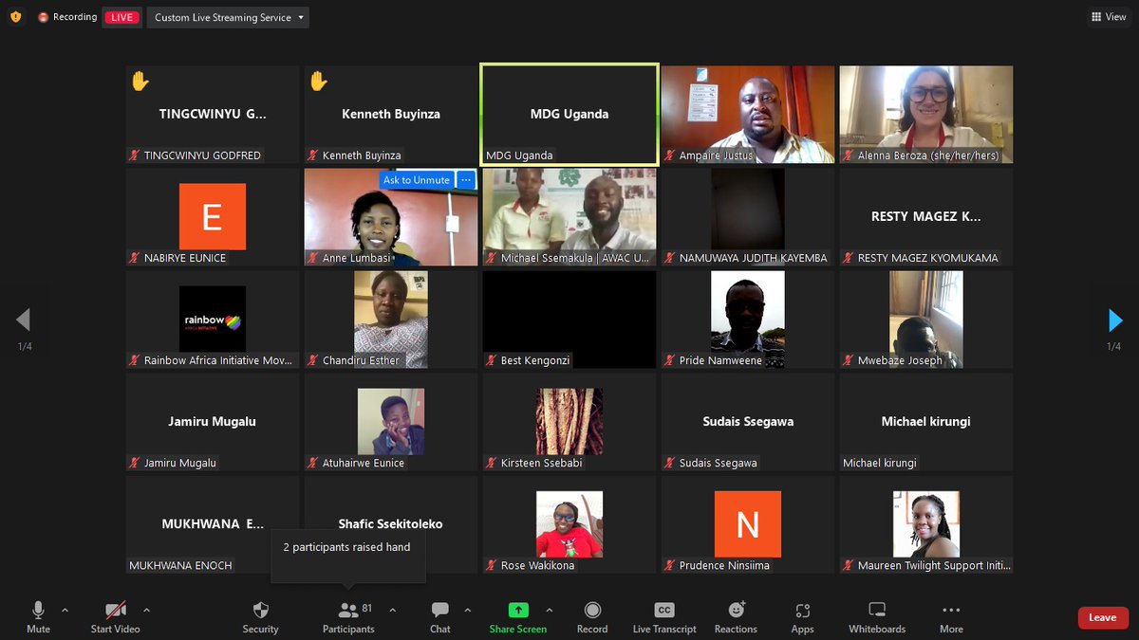Click the Record circle icon
1139x640 pixels.
(592, 610)
